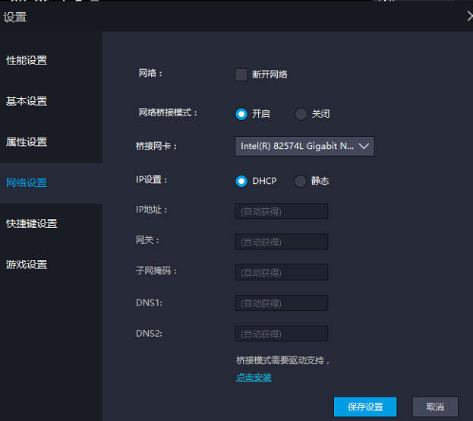Open 游戏设置 sidebar tab
This screenshot has height=421, width=473.
pyautogui.click(x=27, y=264)
